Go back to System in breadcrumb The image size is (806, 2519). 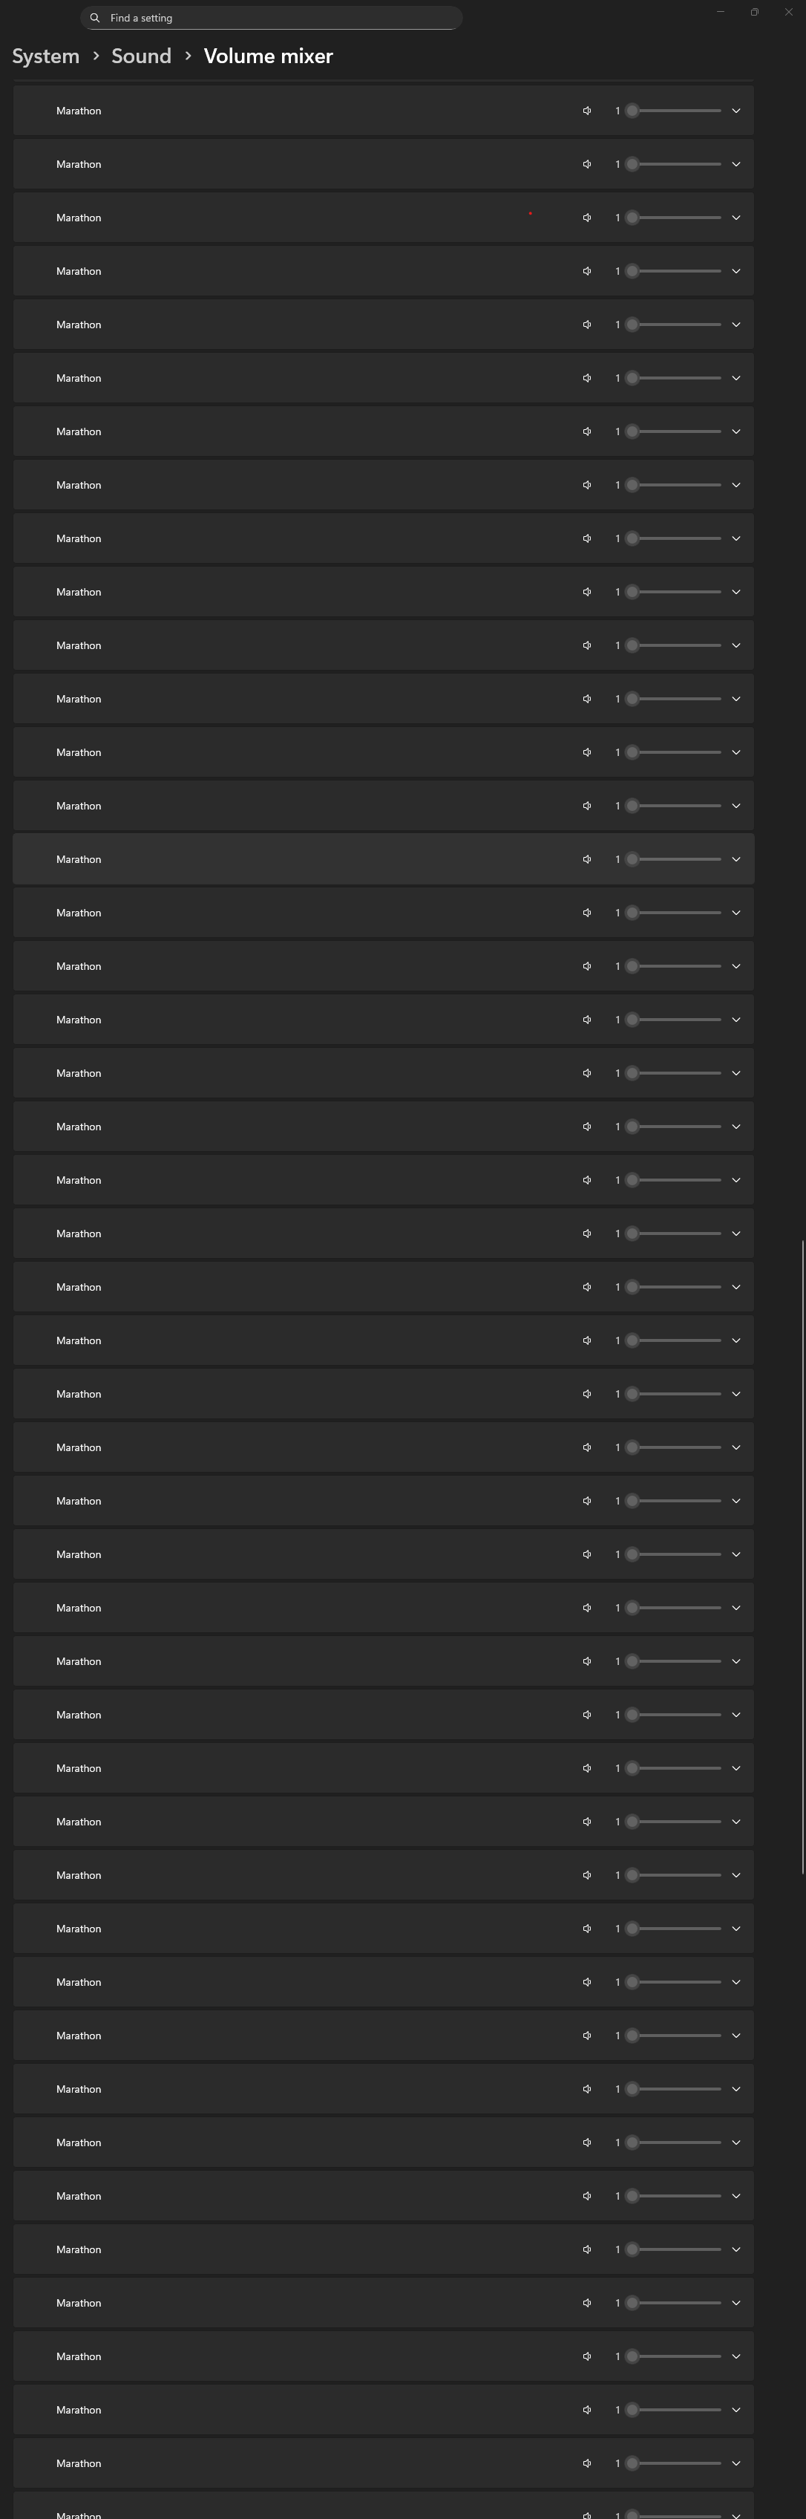[46, 56]
